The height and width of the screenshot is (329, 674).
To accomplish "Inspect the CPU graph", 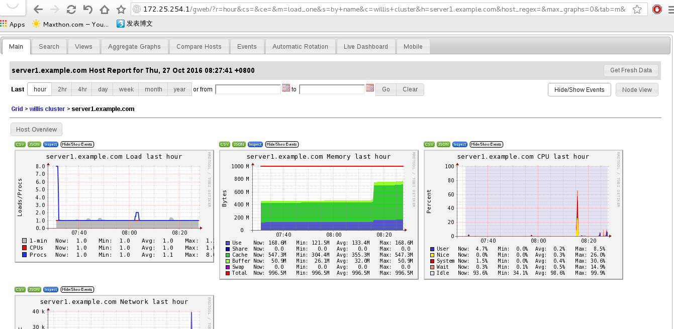I will coord(460,144).
